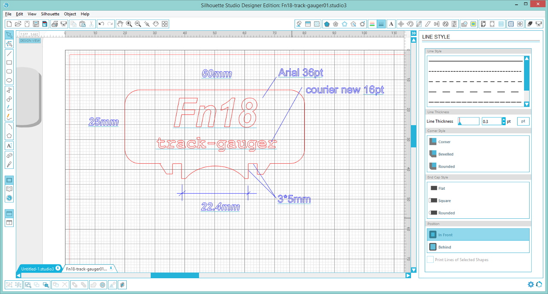Screen dimensions: 548x294
Task: Select the Draw a Rectangle tool
Action: pos(9,62)
